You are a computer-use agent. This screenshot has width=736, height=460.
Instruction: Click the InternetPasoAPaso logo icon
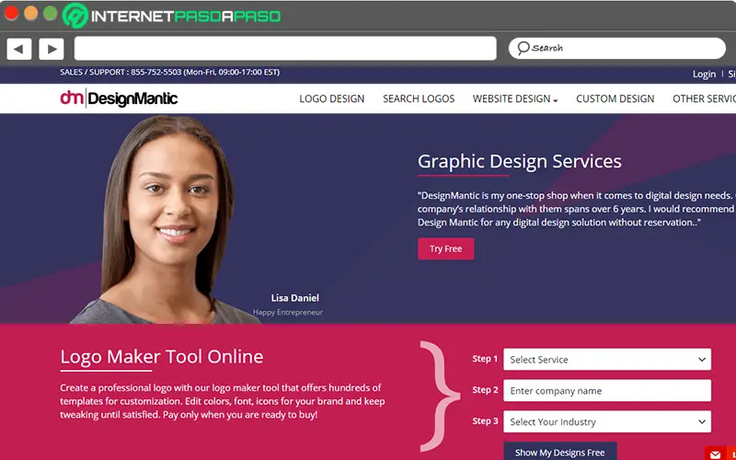pyautogui.click(x=75, y=16)
